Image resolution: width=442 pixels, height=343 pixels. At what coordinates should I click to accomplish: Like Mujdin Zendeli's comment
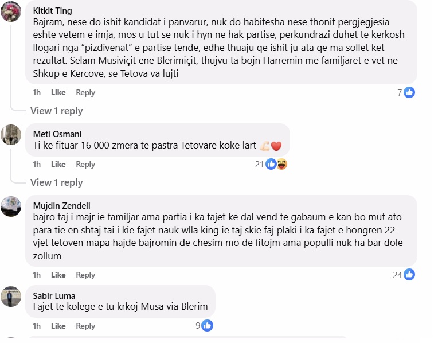[58, 275]
